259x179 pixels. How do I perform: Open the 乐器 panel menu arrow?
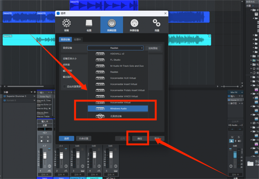pyautogui.click(x=31, y=92)
